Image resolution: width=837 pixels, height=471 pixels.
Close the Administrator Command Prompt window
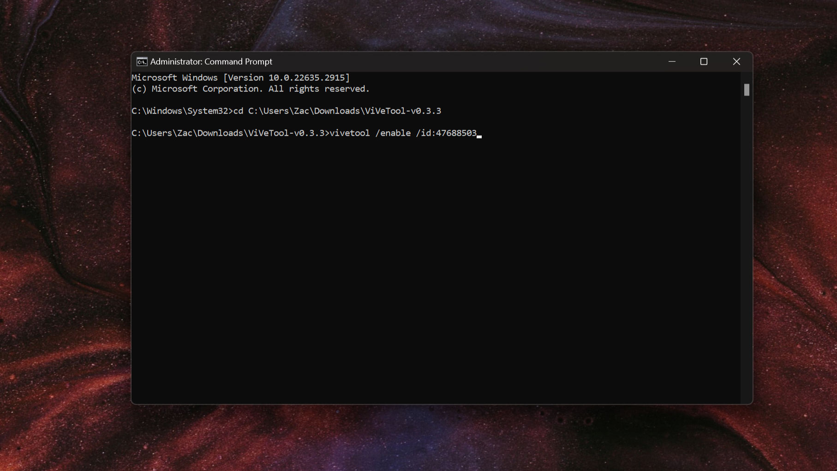[736, 61]
